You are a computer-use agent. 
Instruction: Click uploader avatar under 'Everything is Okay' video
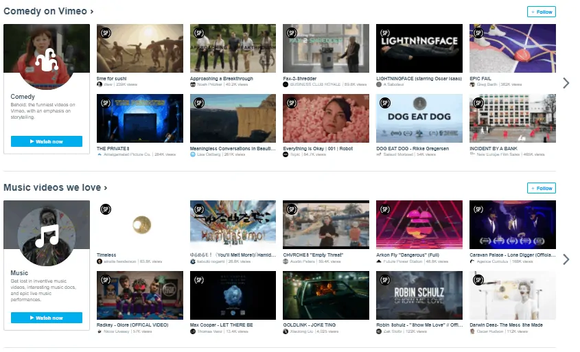pyautogui.click(x=286, y=154)
